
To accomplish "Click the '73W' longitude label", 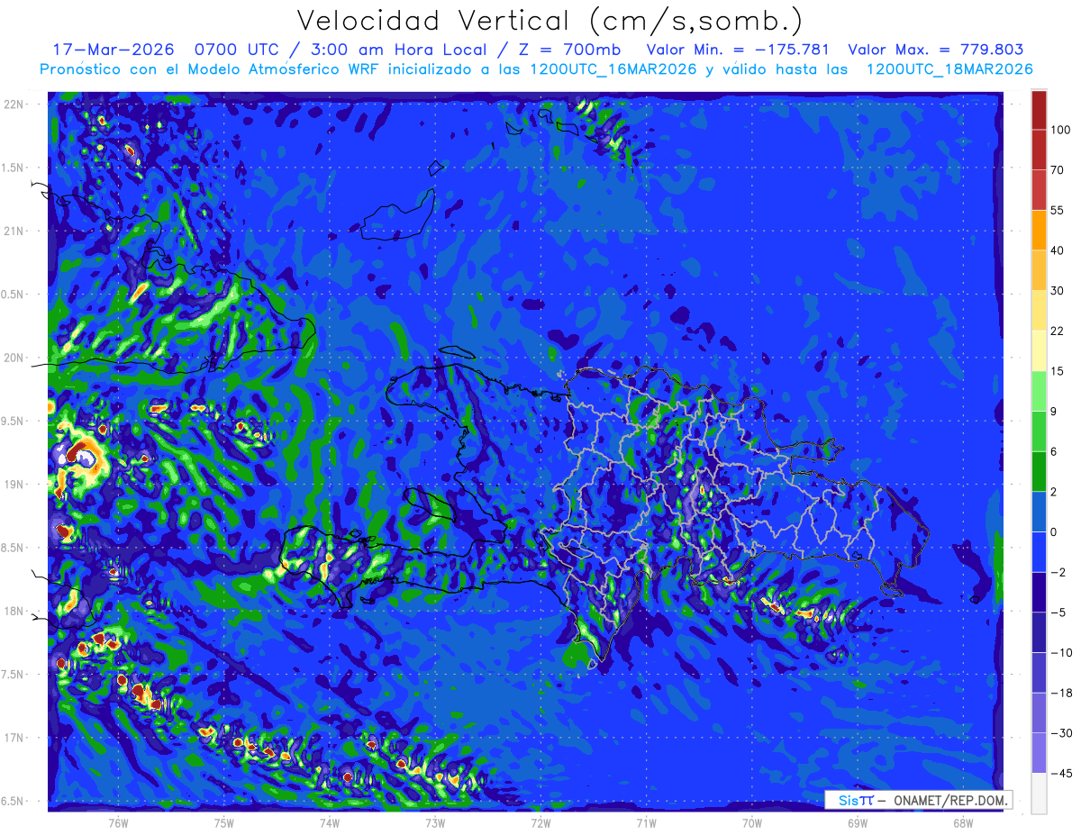I will pyautogui.click(x=435, y=822).
